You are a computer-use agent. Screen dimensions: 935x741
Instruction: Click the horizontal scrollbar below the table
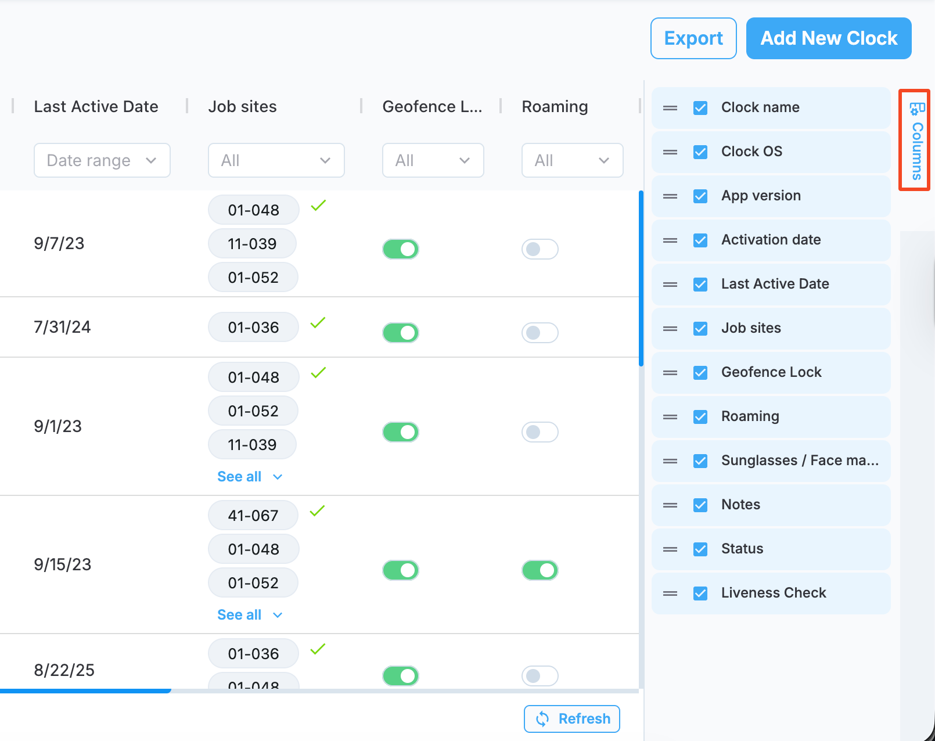click(x=319, y=691)
